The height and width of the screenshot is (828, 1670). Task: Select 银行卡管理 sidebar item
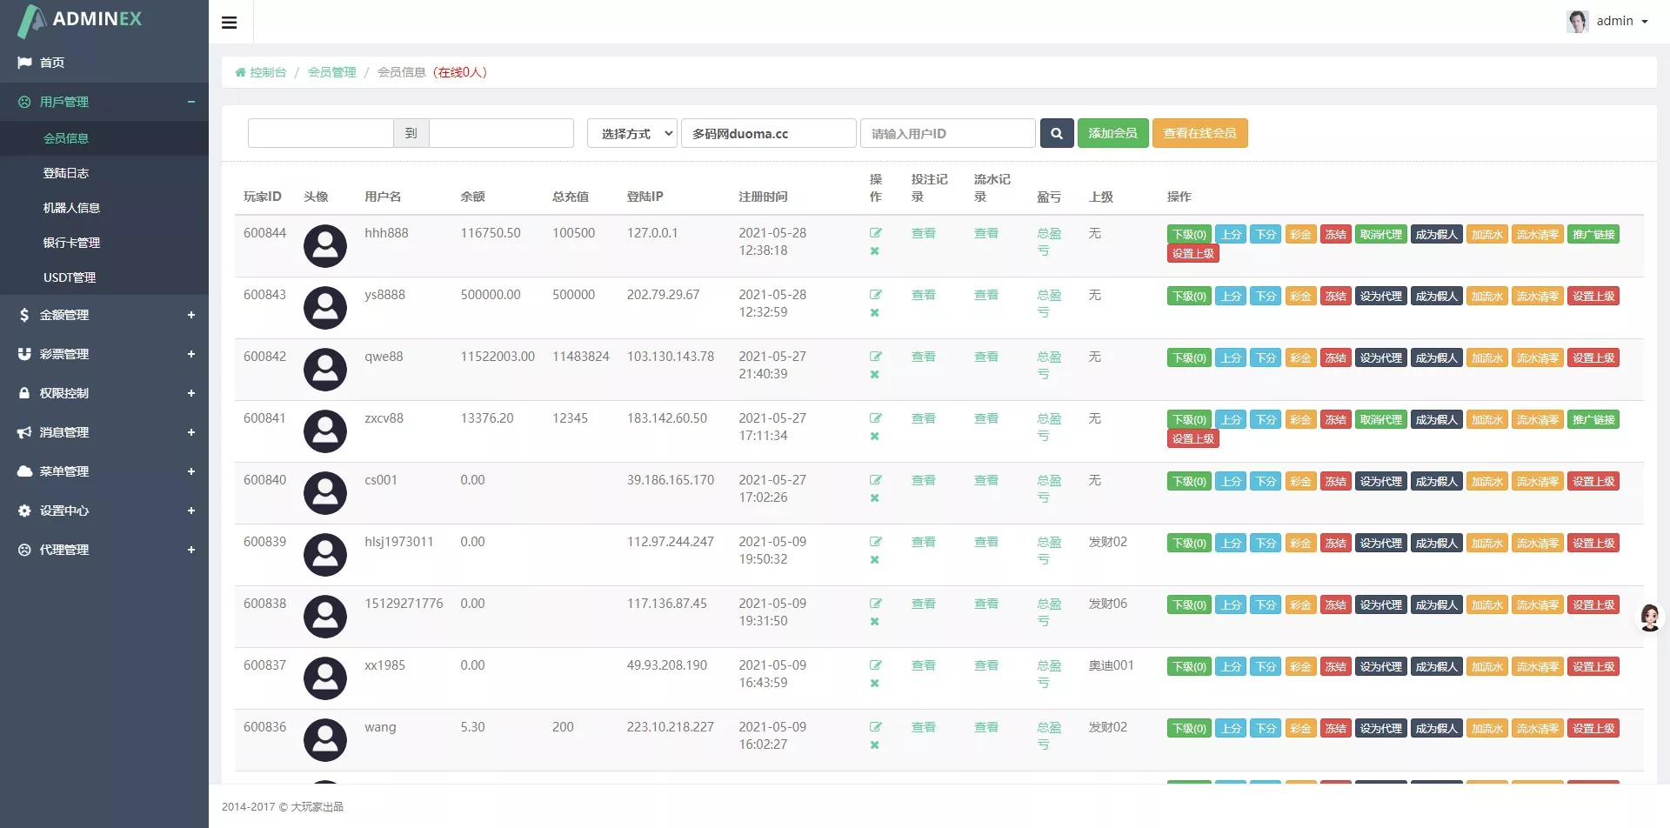[x=71, y=243]
